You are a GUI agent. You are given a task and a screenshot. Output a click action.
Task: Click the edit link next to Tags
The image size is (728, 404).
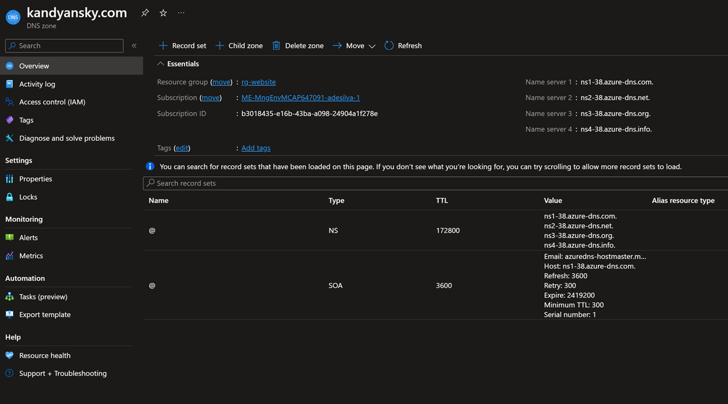click(x=182, y=148)
